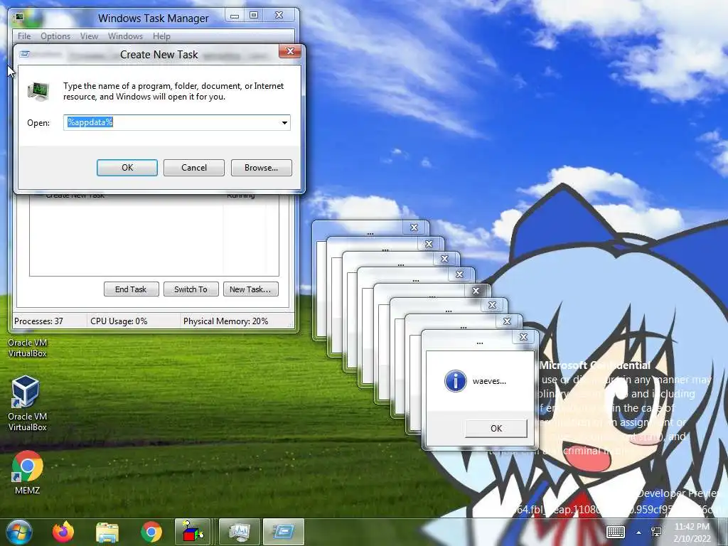Switch to Create New Task taskbar button
Screen dimensions: 728x546
tap(284, 532)
